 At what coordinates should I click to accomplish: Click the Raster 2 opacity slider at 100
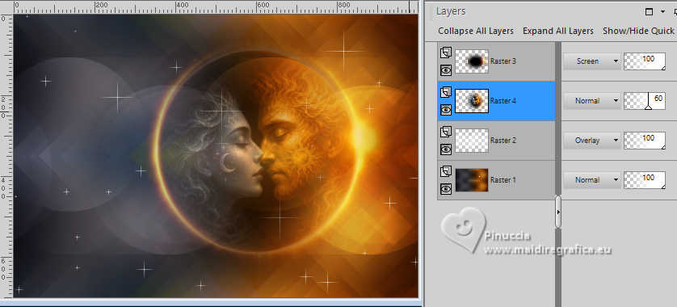(x=645, y=141)
